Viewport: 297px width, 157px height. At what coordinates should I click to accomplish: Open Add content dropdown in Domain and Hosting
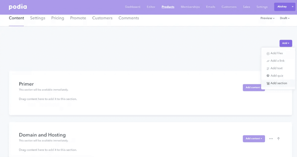coord(254,139)
